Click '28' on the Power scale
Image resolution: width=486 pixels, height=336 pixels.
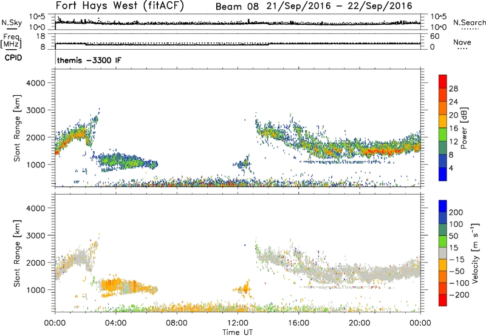tap(453, 89)
